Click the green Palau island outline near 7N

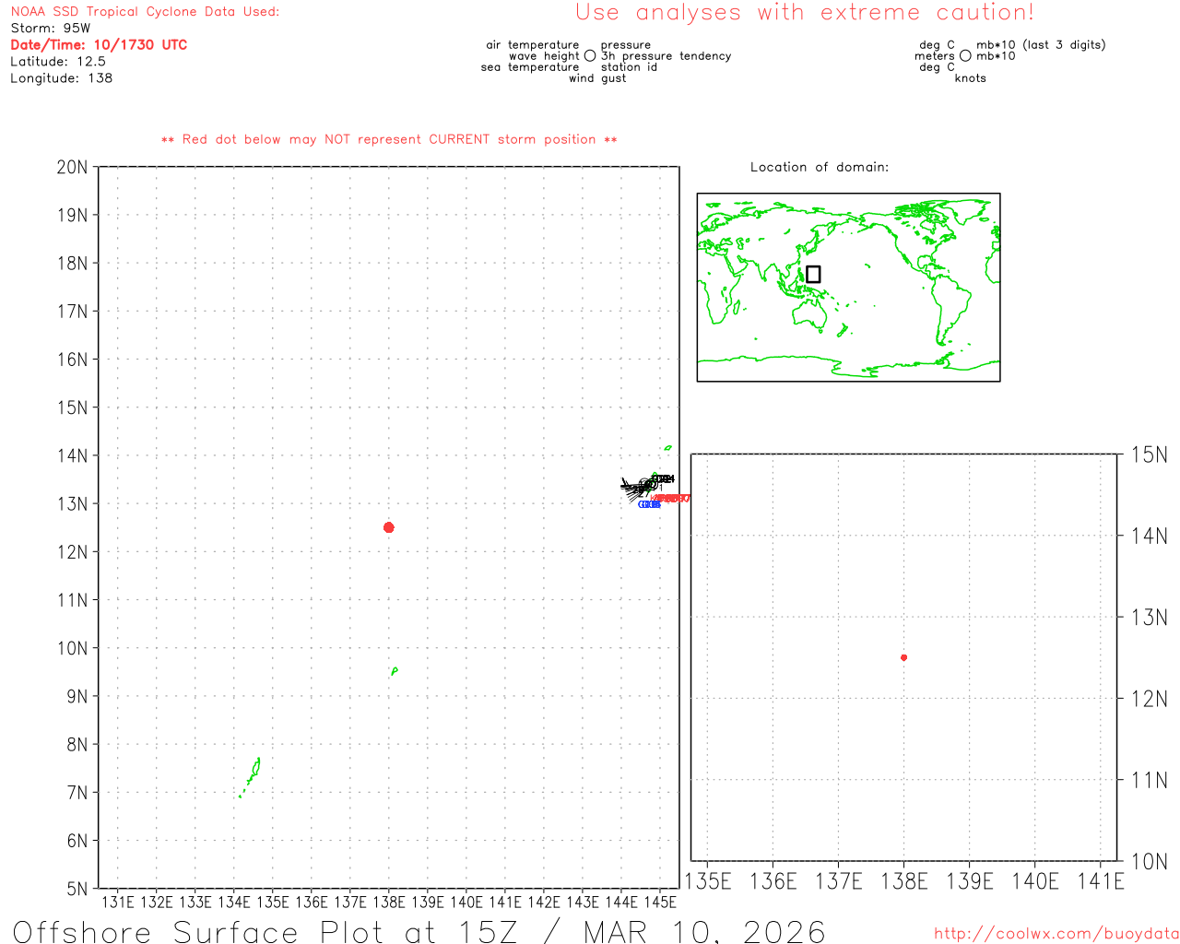pyautogui.click(x=250, y=776)
